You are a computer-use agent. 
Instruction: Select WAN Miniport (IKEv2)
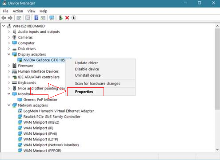41,122
